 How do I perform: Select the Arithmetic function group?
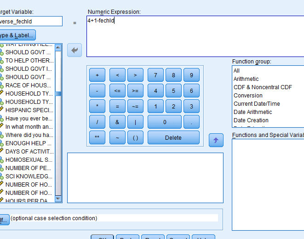click(246, 79)
